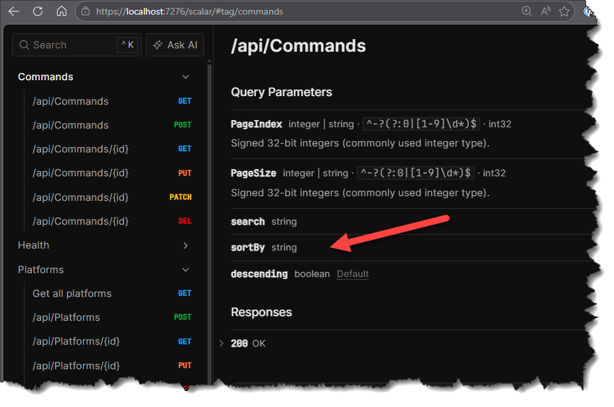
Task: Click the Default link beside descending
Action: [353, 274]
